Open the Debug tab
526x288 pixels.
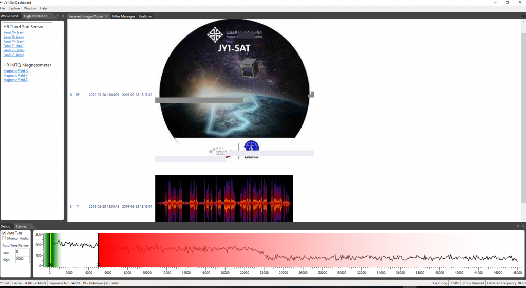pos(5,226)
